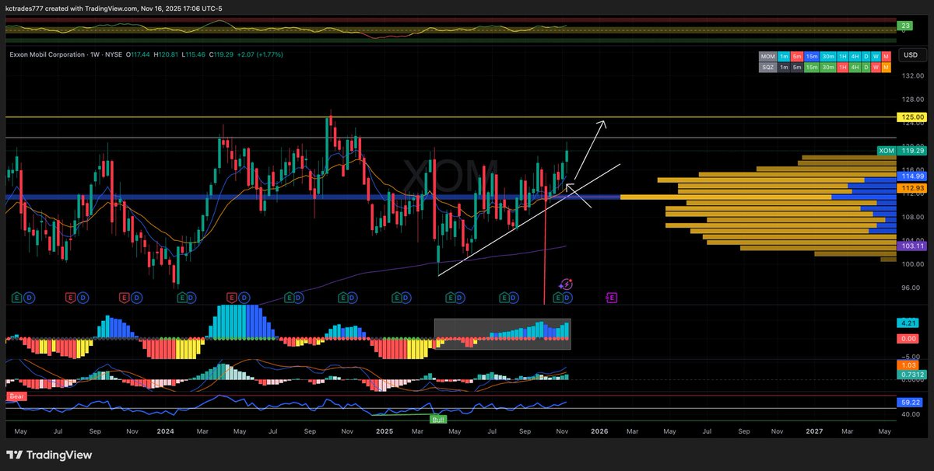The height and width of the screenshot is (471, 934).
Task: Click the 2024 label on the time axis
Action: 164,430
